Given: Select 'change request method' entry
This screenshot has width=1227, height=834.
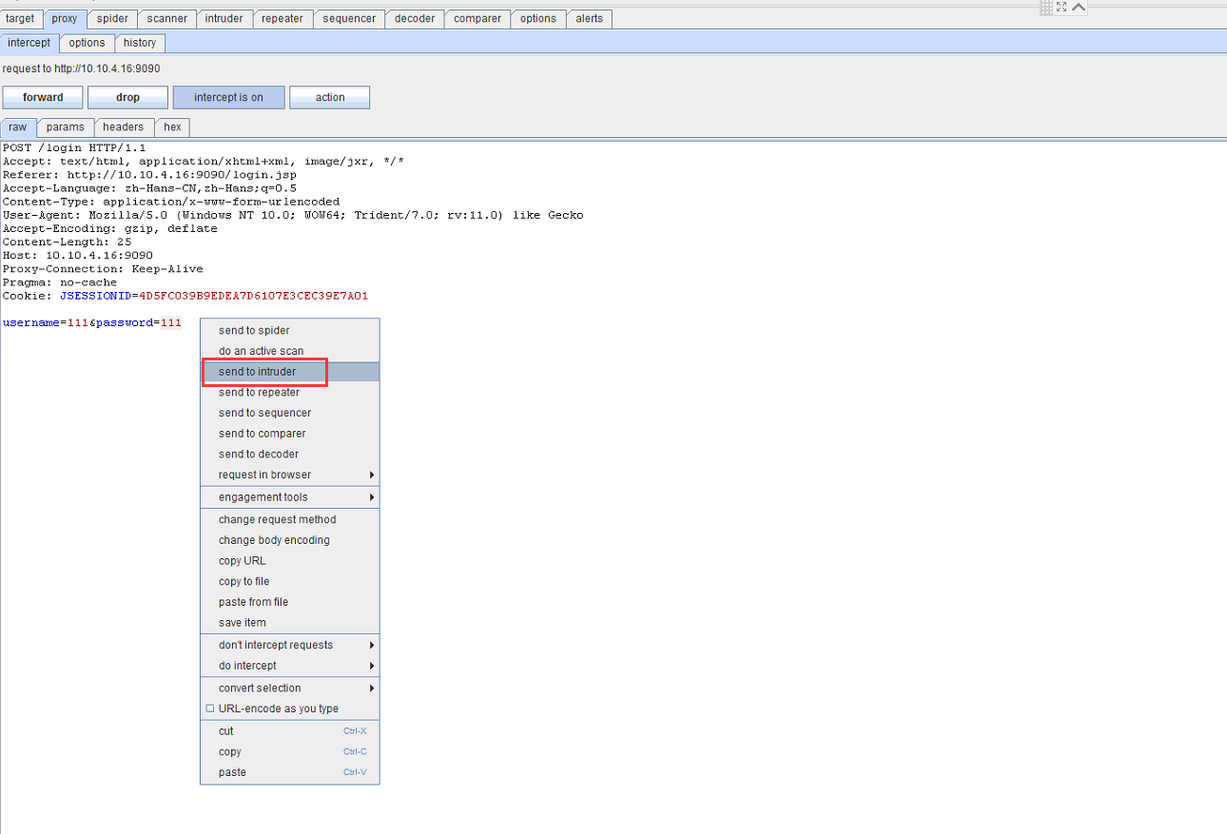Looking at the screenshot, I should coord(289,519).
